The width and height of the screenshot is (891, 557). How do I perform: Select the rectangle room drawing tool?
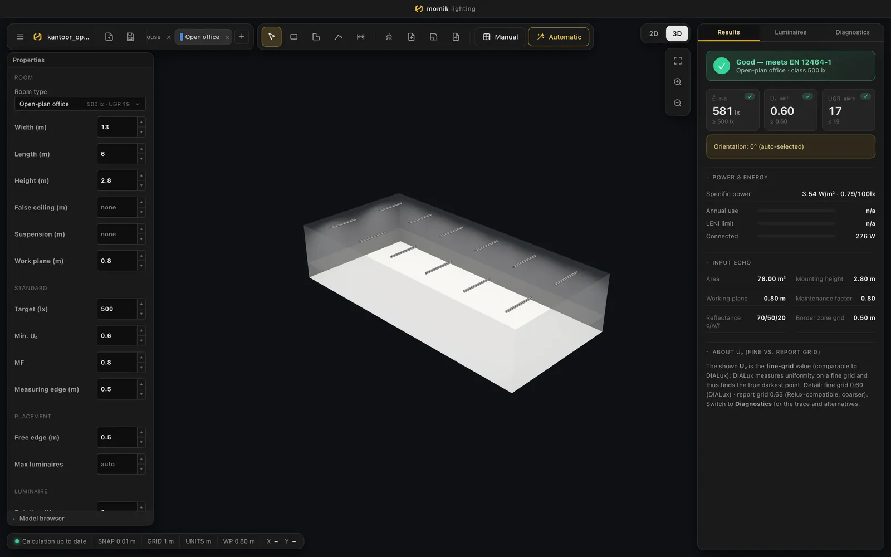294,37
